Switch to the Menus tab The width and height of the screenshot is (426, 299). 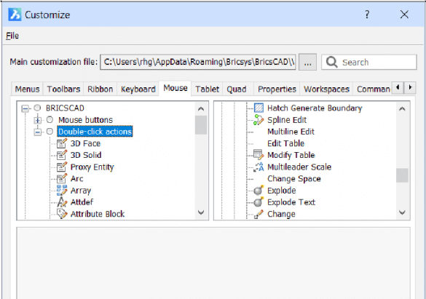27,89
